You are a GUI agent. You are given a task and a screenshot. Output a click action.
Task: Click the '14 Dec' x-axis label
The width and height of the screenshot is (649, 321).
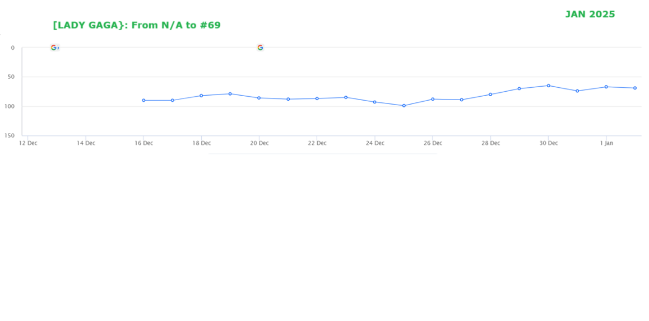pos(86,143)
